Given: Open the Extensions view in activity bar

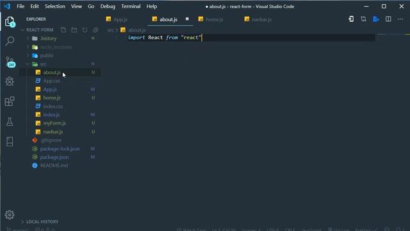Looking at the screenshot, I should click(x=10, y=101).
